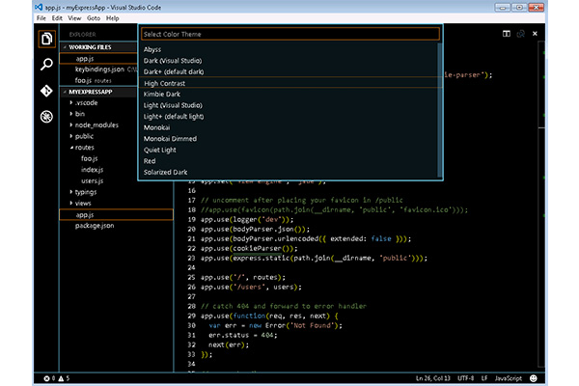Open the Search view icon
The image size is (579, 386).
click(46, 65)
